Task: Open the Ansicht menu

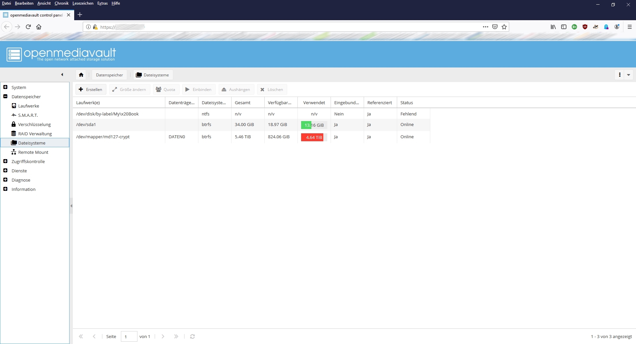Action: click(x=44, y=3)
